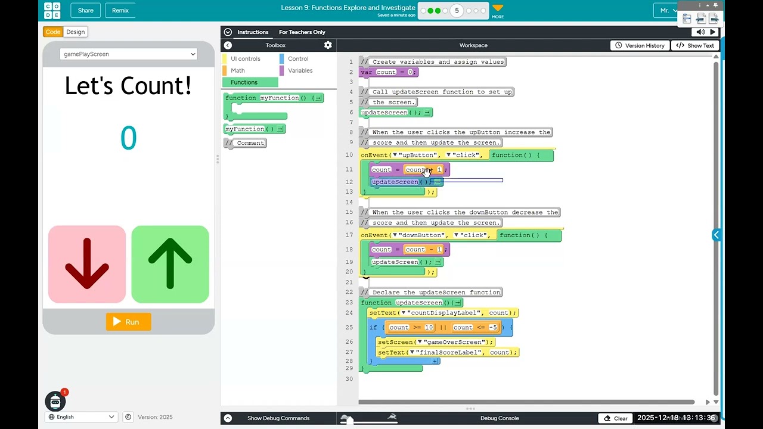Open the "gameOverScreen" dropdown in setScreen
This screenshot has height=429, width=763.
pos(420,342)
